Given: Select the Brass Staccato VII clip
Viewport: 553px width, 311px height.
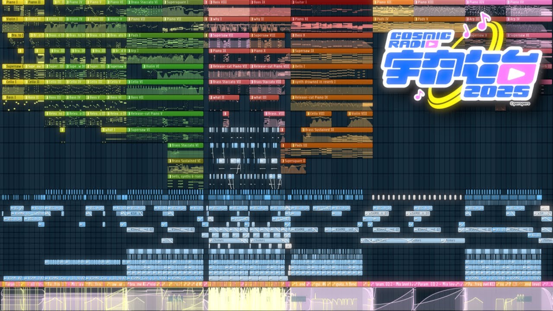Looking at the screenshot, I should (229, 82).
